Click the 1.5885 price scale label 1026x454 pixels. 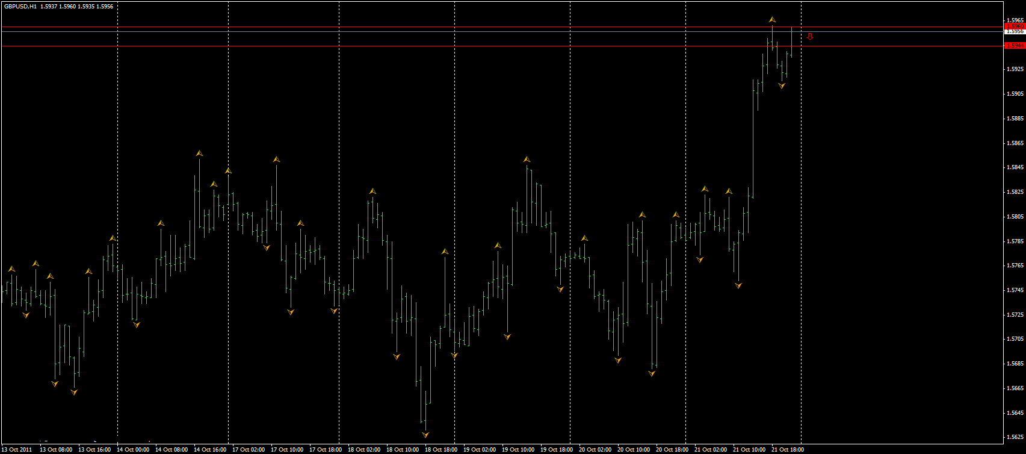[x=1015, y=119]
